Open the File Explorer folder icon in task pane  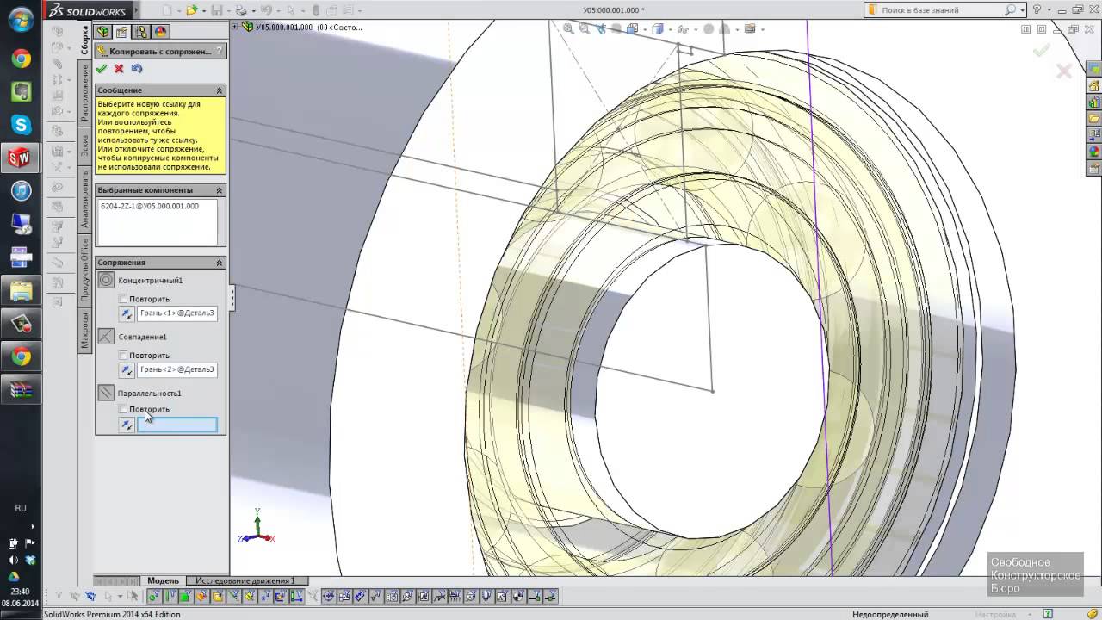1094,119
